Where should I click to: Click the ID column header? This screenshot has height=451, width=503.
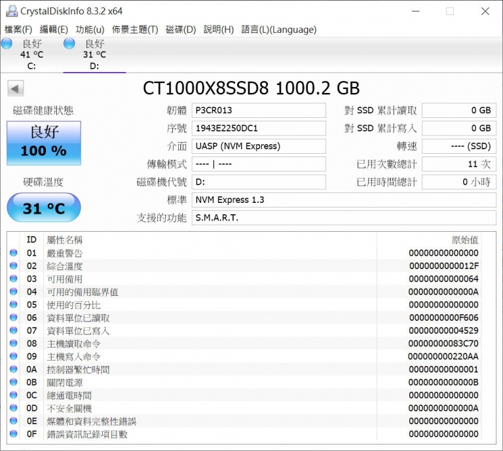31,240
